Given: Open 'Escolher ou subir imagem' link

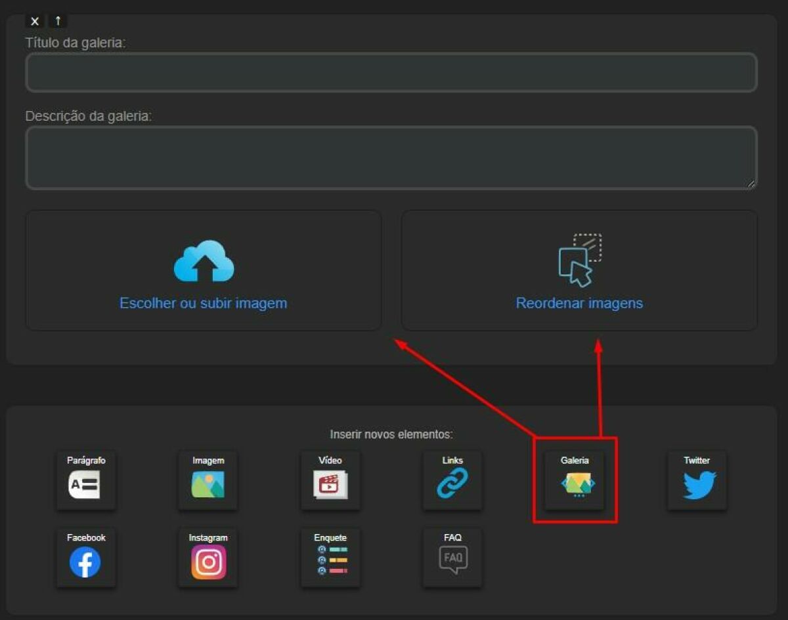Looking at the screenshot, I should pos(203,303).
